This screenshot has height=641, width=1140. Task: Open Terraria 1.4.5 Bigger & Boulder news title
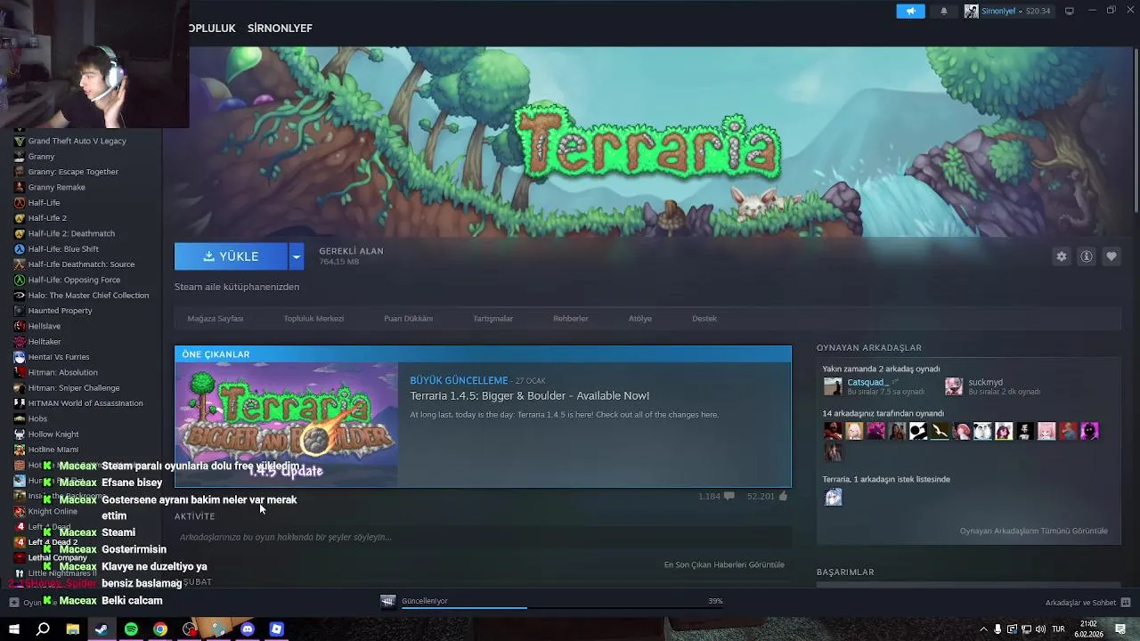[529, 396]
